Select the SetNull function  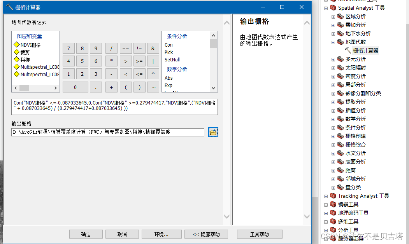coord(172,59)
